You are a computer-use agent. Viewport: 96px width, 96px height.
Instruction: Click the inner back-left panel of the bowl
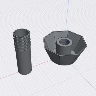pyautogui.click(x=50, y=40)
